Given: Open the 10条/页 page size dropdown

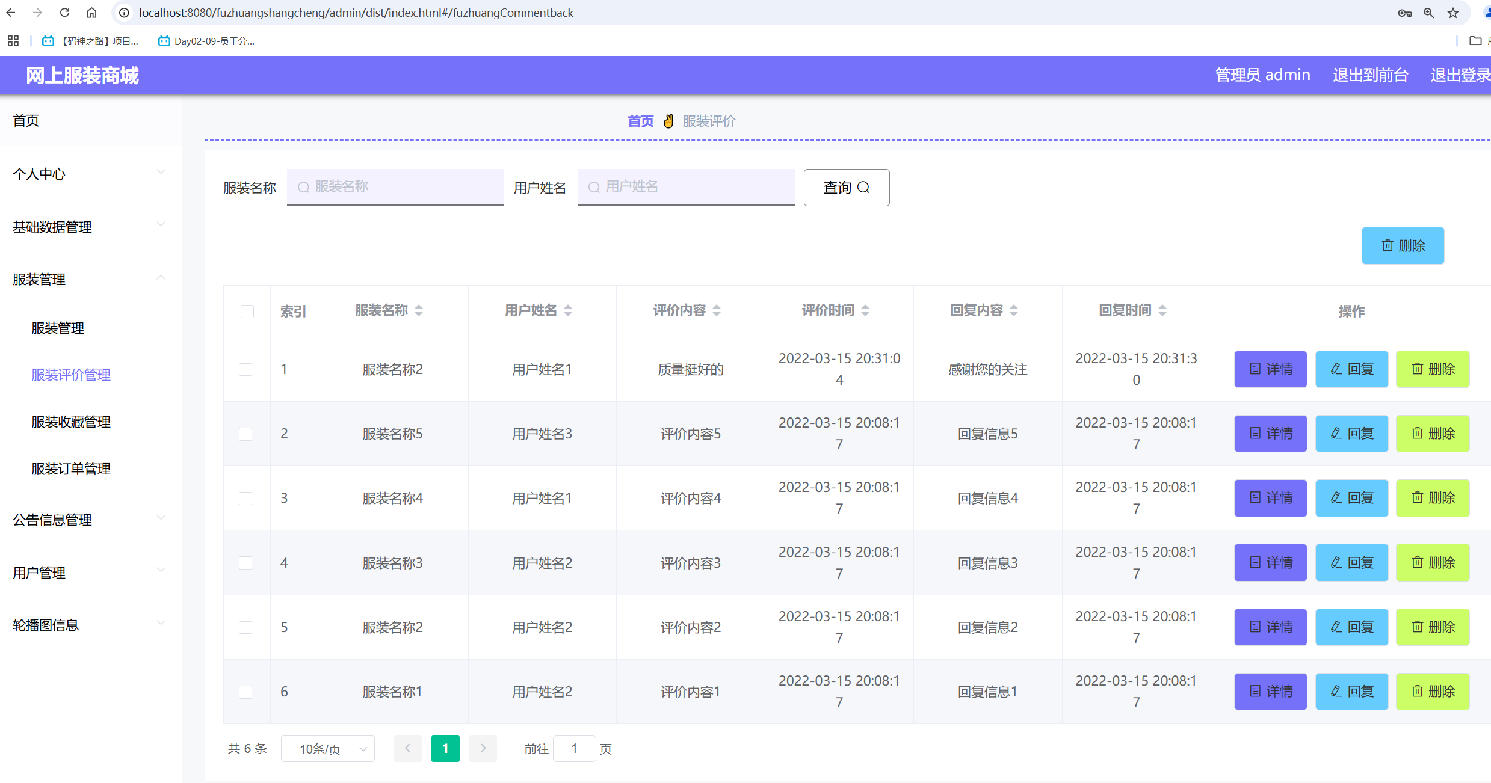Looking at the screenshot, I should point(328,749).
